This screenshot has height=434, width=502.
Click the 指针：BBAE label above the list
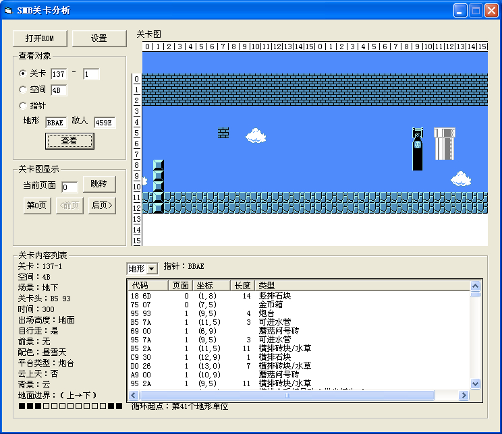(x=184, y=266)
